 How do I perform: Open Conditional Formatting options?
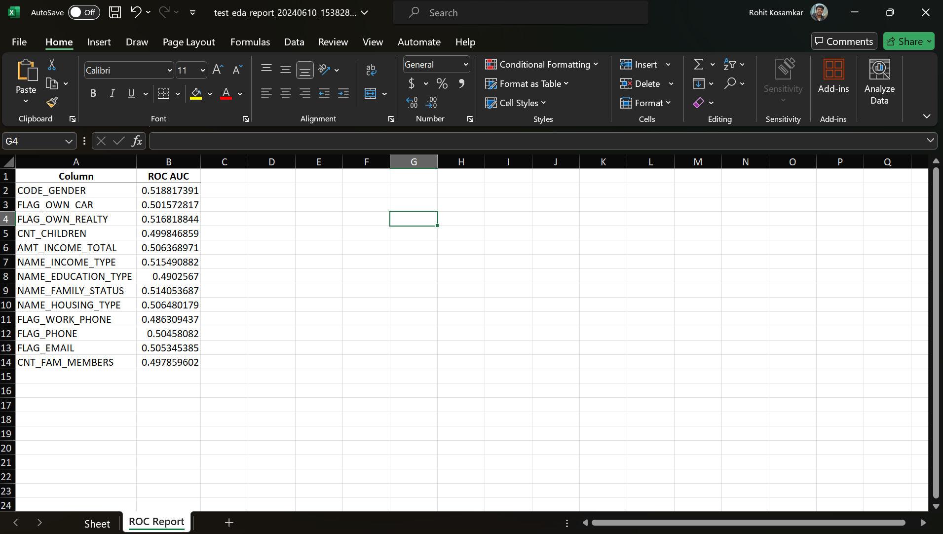[x=542, y=64]
